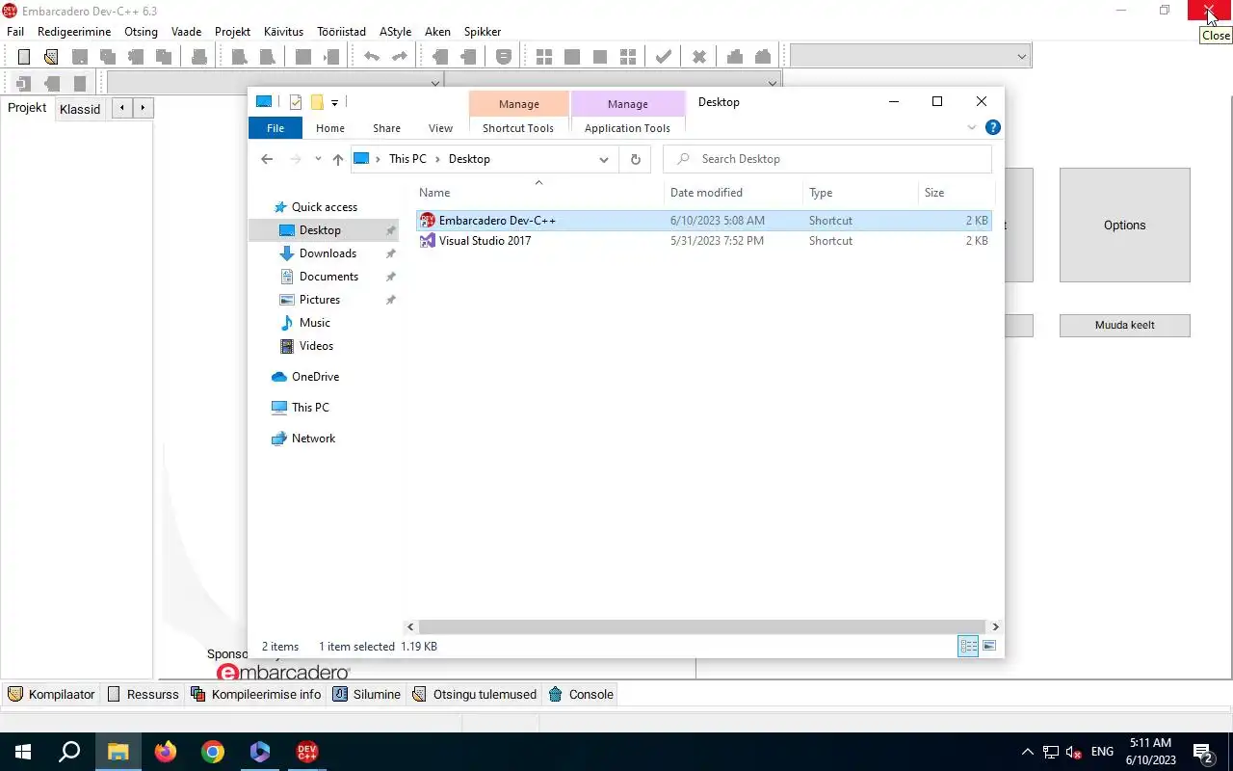This screenshot has height=771, width=1233.
Task: Switch Explorer to Large icons view
Action: pos(989,647)
